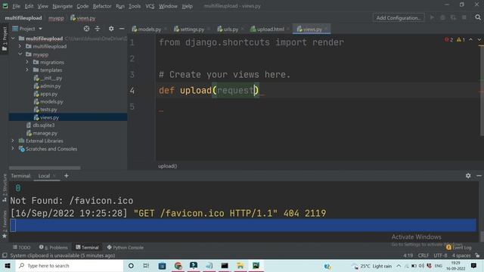Open Terminal panel settings gear
The width and height of the screenshot is (484, 272).
pos(468,176)
